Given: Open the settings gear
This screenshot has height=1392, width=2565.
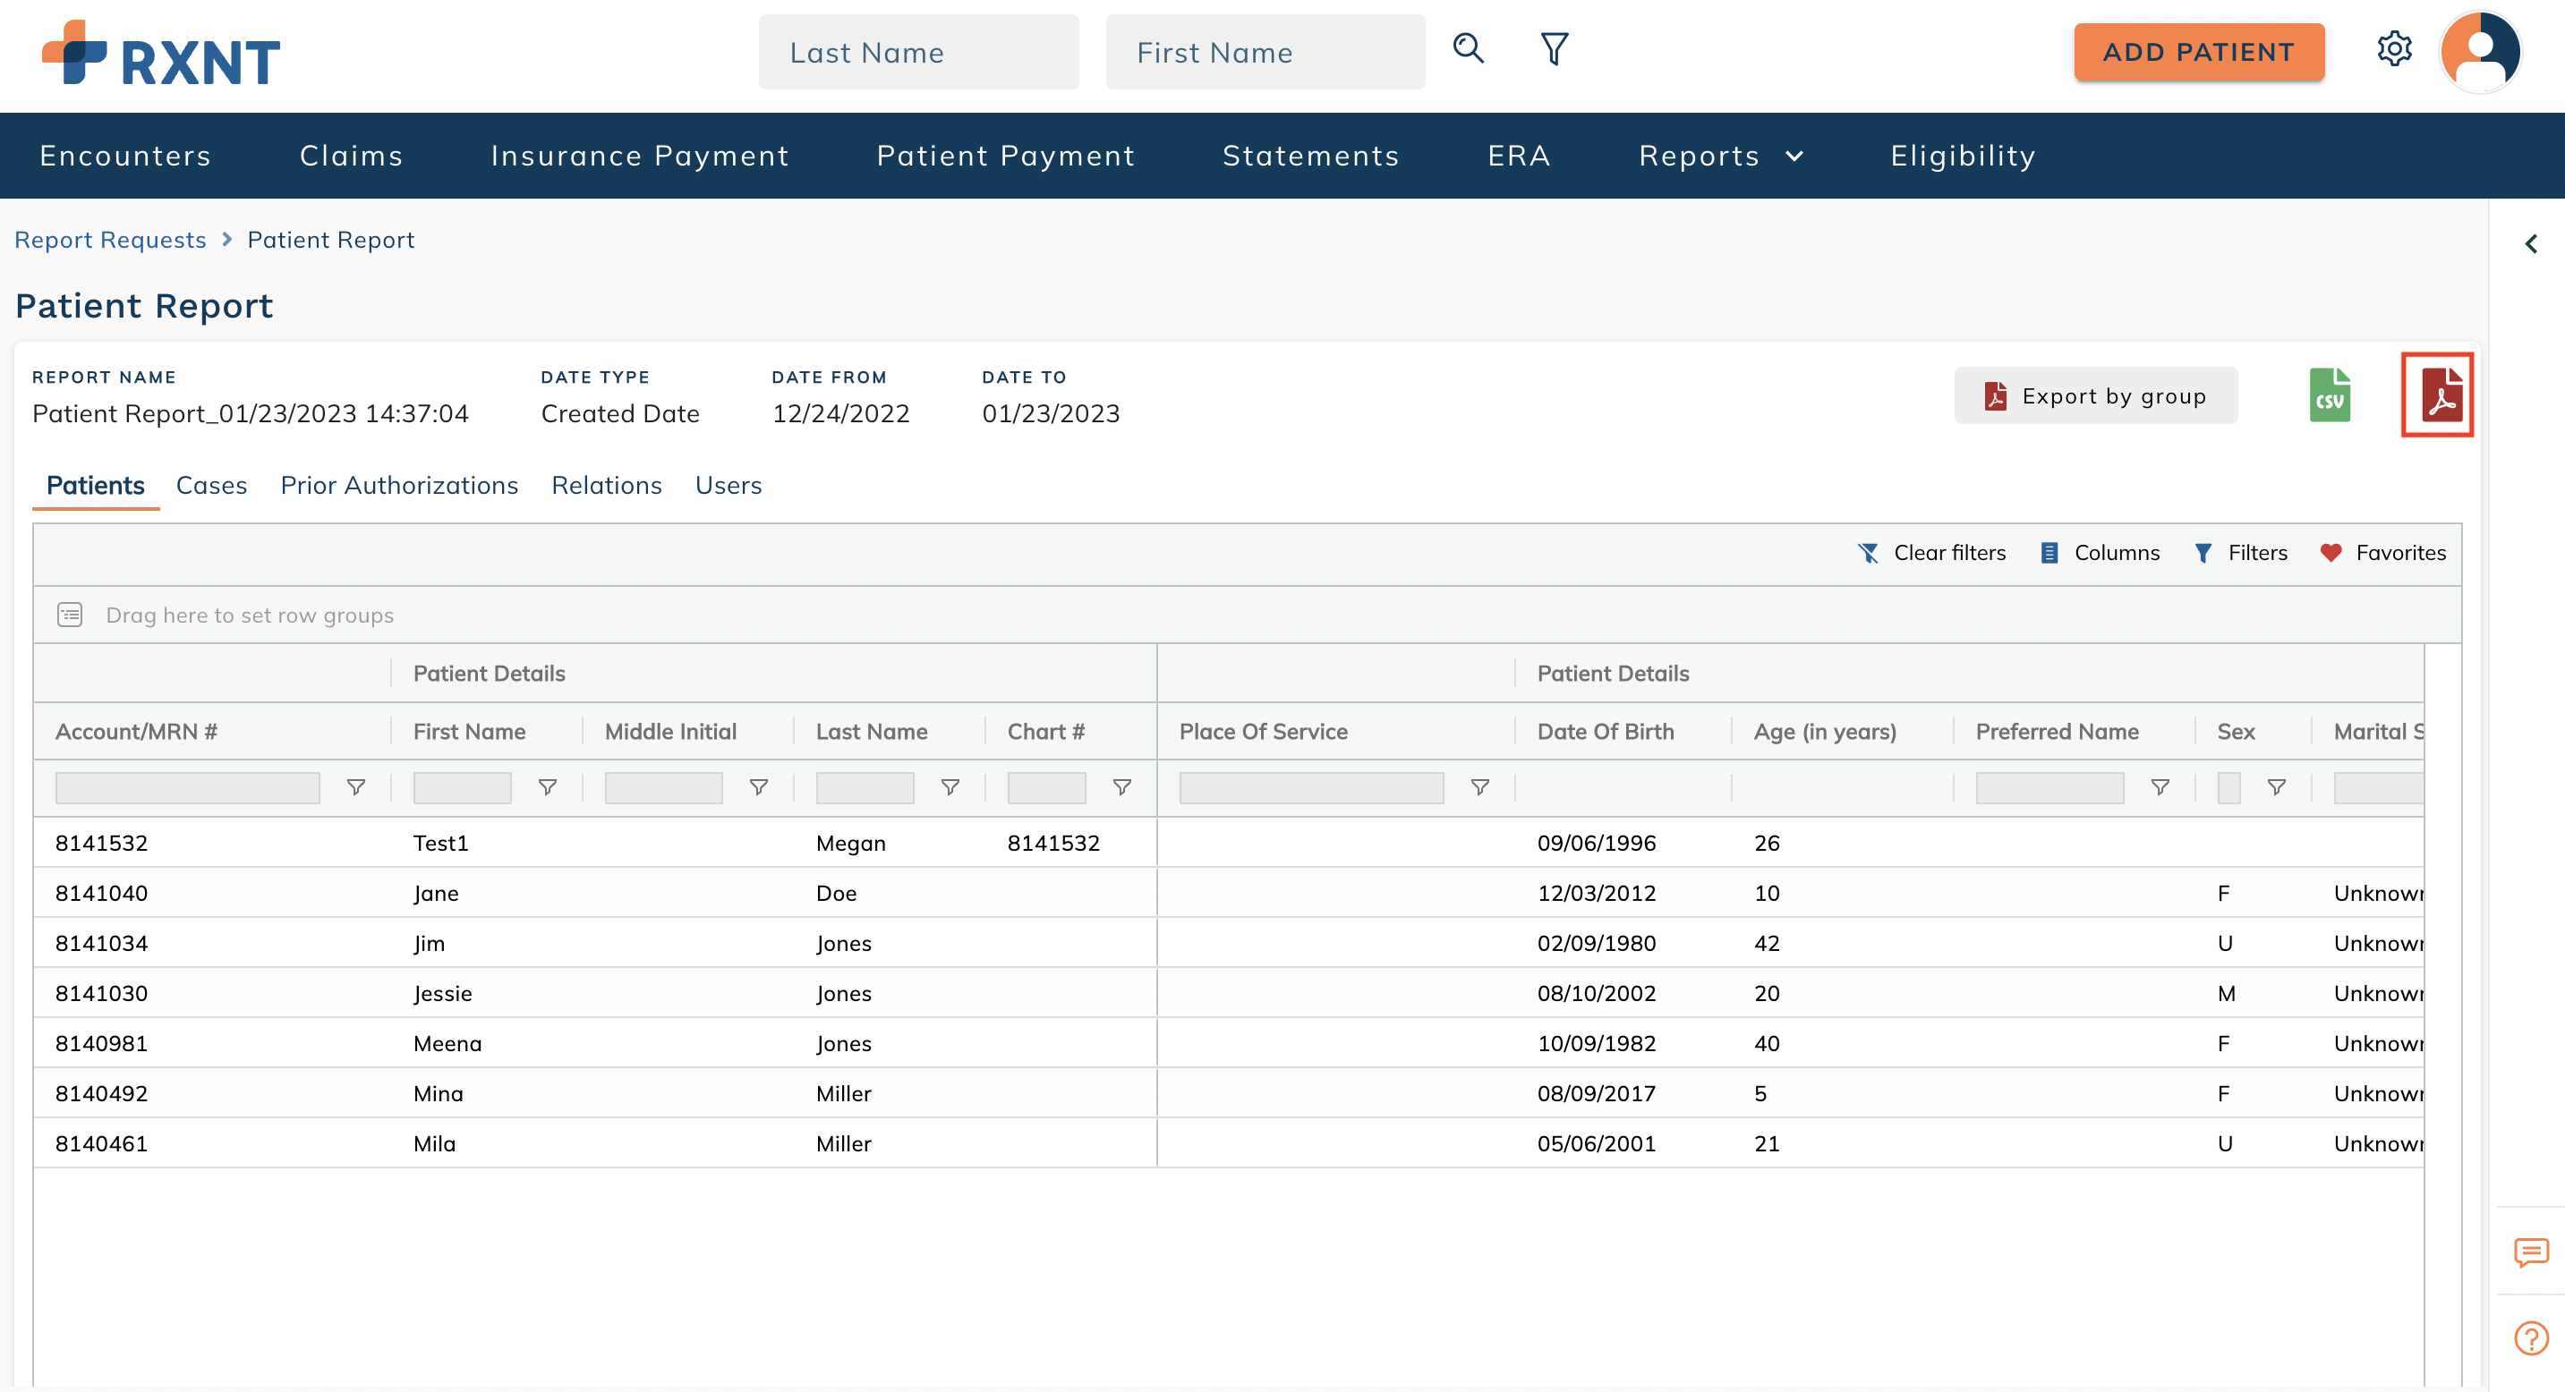Looking at the screenshot, I should (2395, 48).
